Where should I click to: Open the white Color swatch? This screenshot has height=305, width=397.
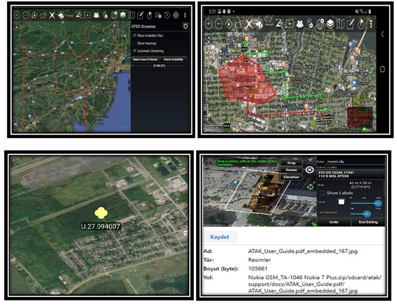341,202
